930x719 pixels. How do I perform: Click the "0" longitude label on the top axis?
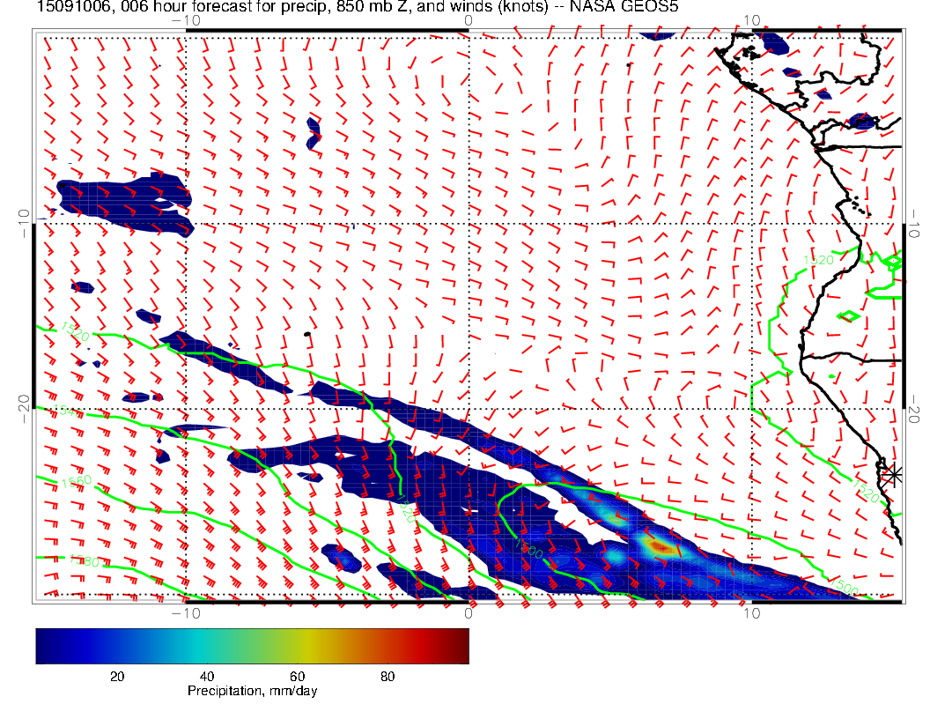tap(468, 20)
